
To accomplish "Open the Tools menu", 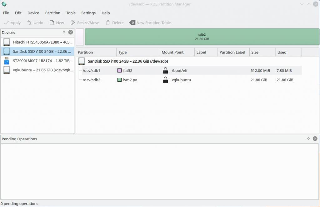I will 71,13.
